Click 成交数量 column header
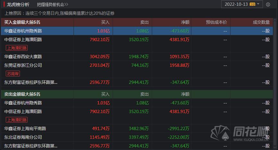 pyautogui.click(x=261, y=22)
